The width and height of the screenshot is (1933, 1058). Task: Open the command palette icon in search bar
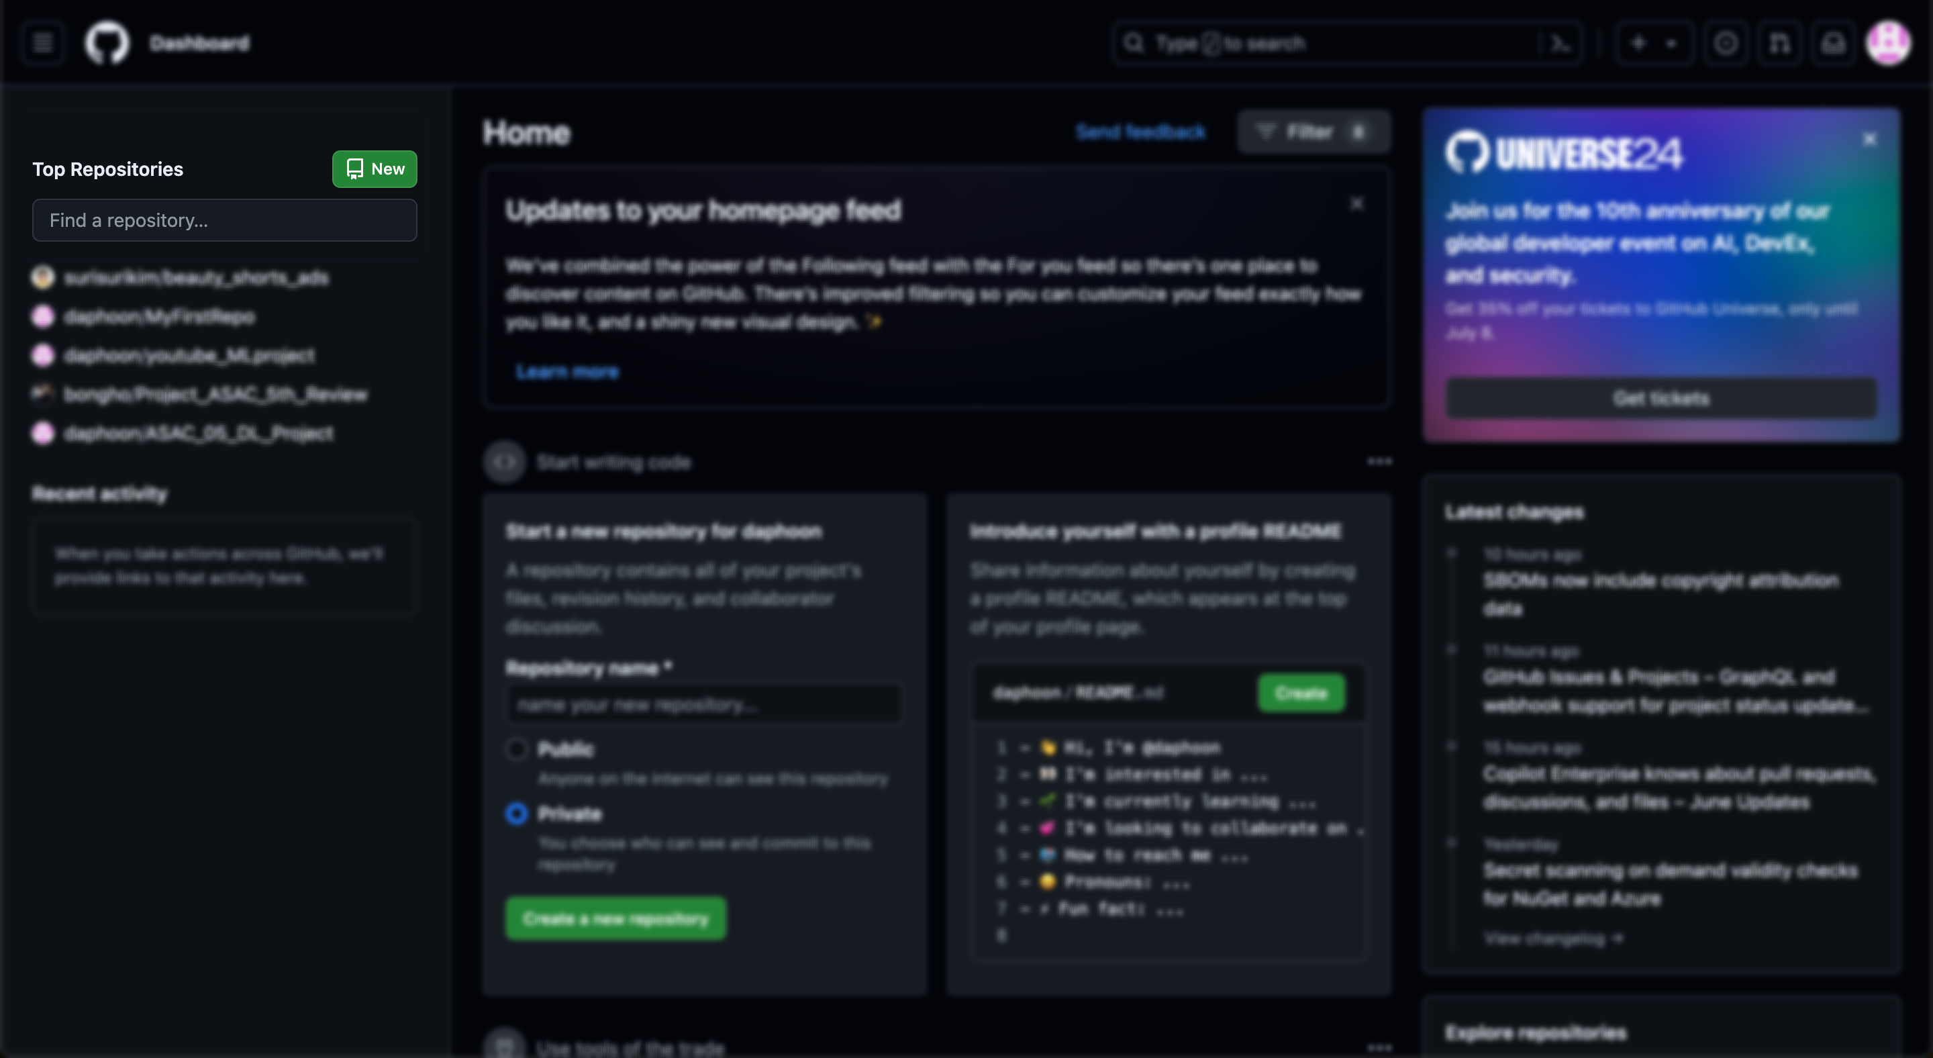1560,44
